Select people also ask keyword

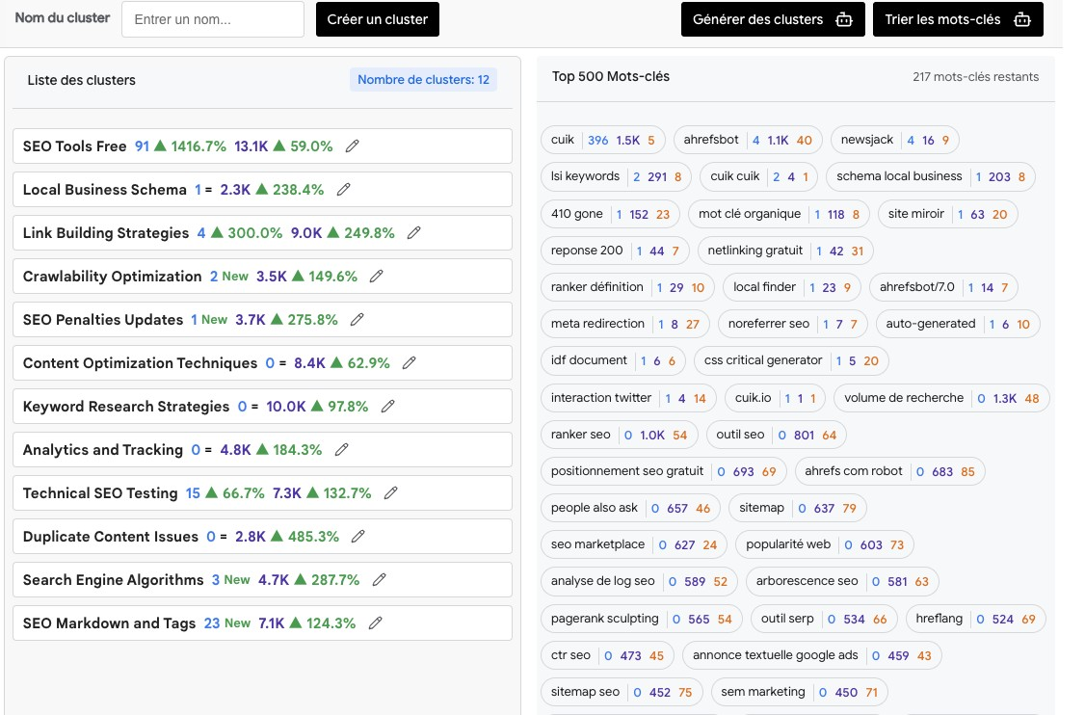click(630, 508)
